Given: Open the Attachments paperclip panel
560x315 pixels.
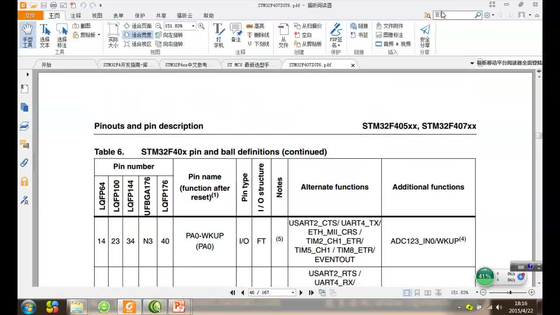Looking at the screenshot, I should pyautogui.click(x=24, y=163).
